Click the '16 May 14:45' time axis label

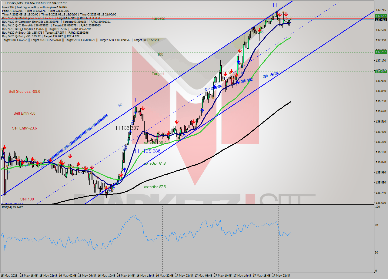point(126,276)
